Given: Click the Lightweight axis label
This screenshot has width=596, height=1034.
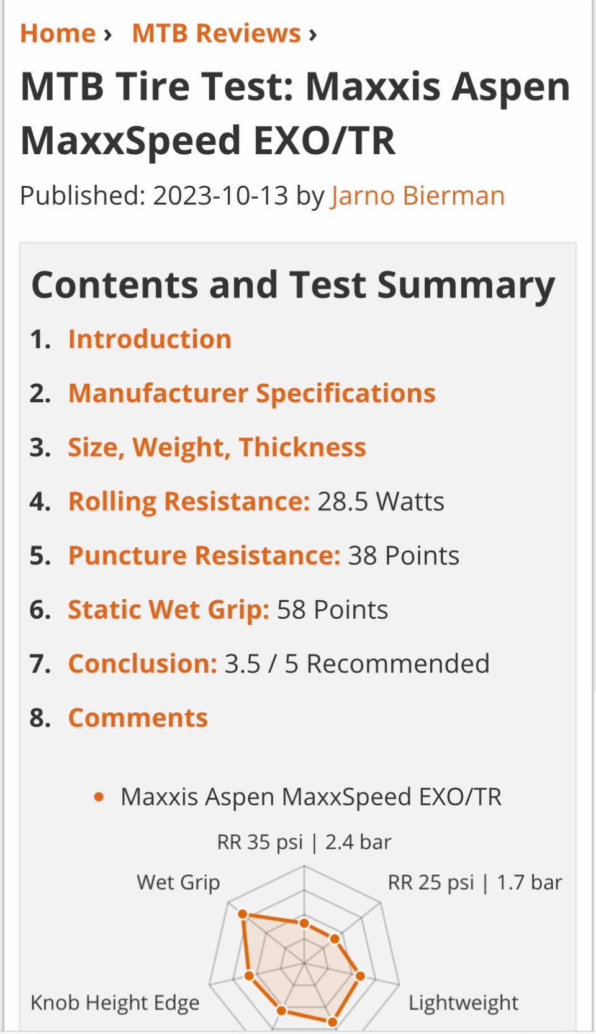Looking at the screenshot, I should (x=463, y=1002).
